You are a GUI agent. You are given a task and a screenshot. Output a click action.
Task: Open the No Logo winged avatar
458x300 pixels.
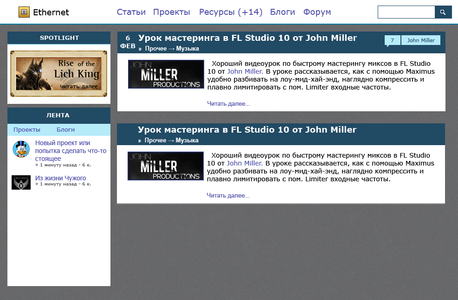pyautogui.click(x=21, y=182)
